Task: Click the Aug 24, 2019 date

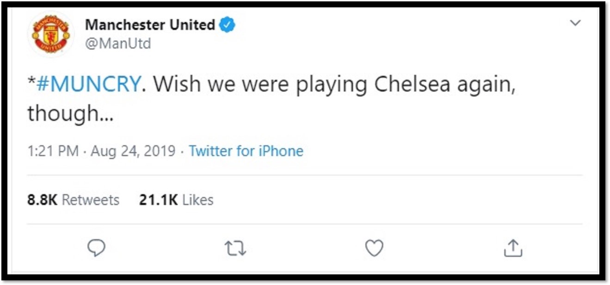Action: 133,151
